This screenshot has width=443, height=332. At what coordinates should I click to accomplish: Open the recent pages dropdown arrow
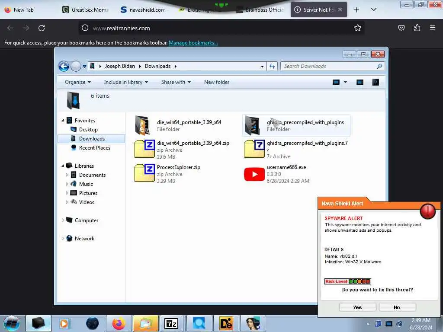(84, 67)
